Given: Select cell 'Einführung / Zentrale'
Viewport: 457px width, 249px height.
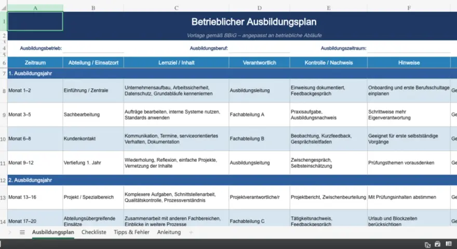Looking at the screenshot, I should click(x=93, y=91).
